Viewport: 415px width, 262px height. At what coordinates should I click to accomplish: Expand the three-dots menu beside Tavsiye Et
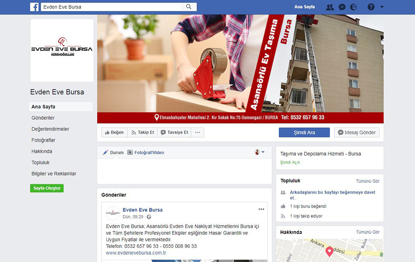[x=197, y=132]
